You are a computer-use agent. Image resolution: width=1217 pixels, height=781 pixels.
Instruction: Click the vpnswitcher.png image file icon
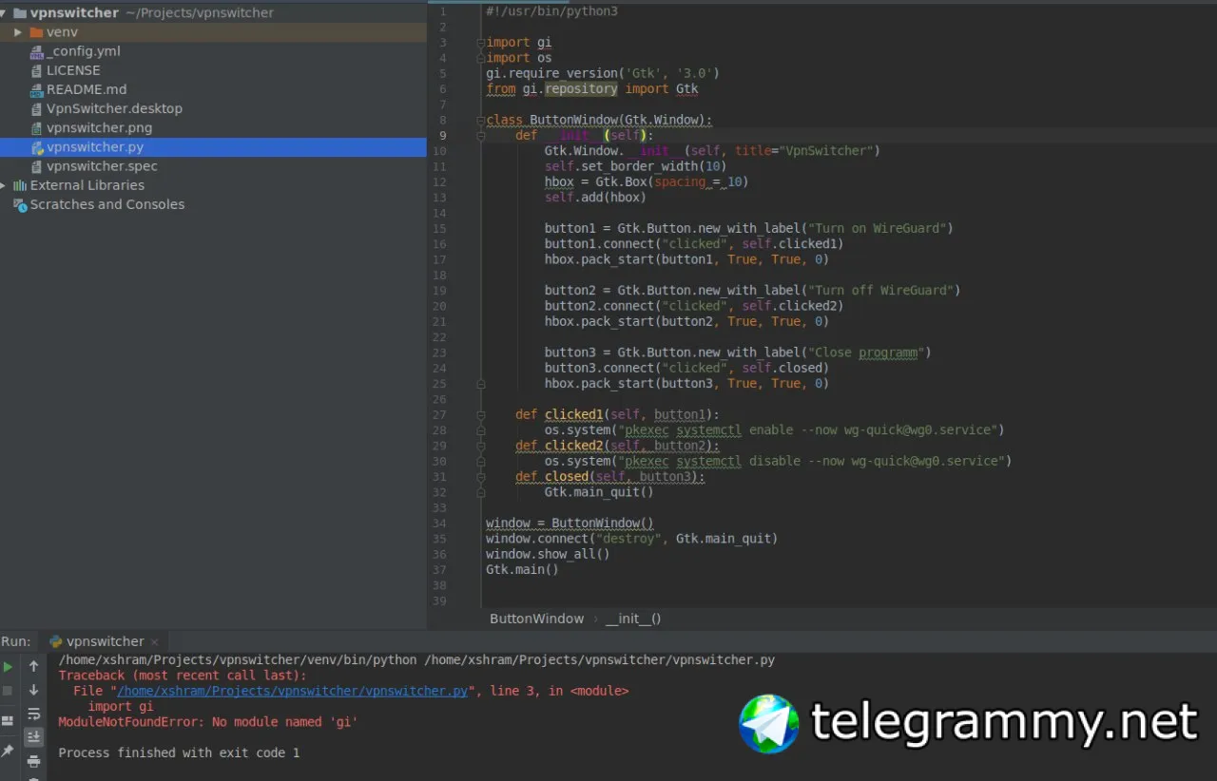coord(37,127)
